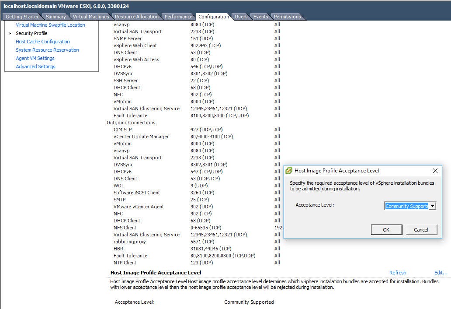Expand the Security Profile arrow marker
Image resolution: width=451 pixels, height=309 pixels.
(x=10, y=33)
